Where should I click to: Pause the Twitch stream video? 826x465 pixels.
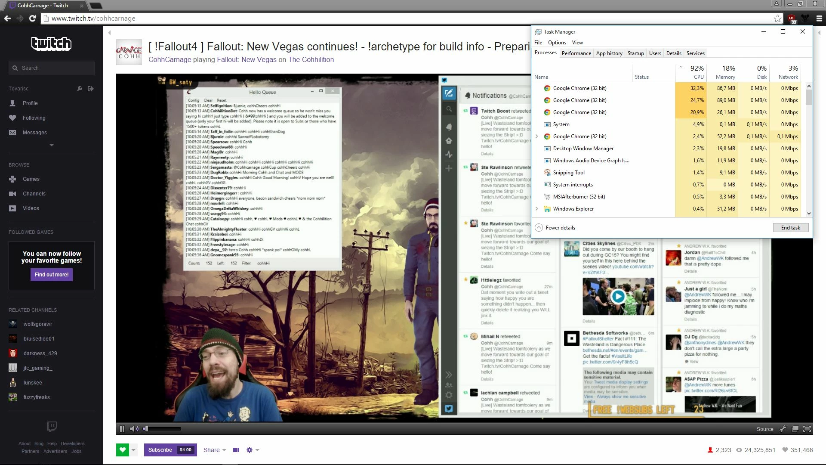(x=122, y=429)
